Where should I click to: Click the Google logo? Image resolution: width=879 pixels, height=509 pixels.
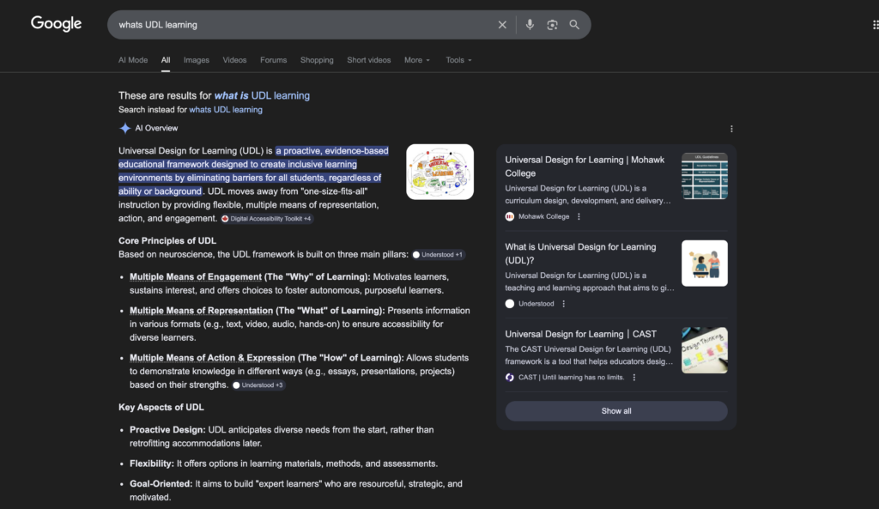coord(55,23)
